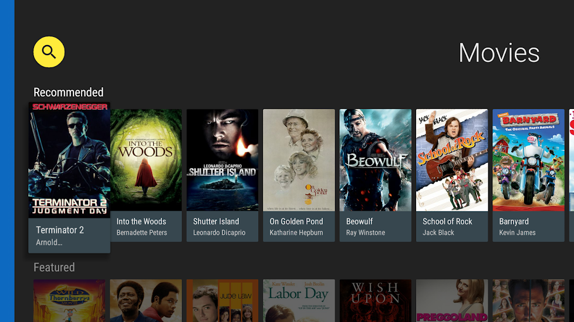Select the Wild Thornberrys Movie thumbnail

coord(69,300)
